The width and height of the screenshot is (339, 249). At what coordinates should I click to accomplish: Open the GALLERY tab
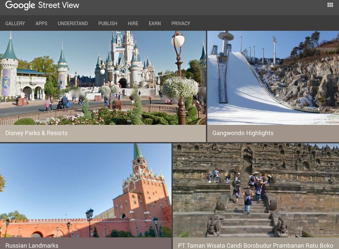pyautogui.click(x=15, y=23)
